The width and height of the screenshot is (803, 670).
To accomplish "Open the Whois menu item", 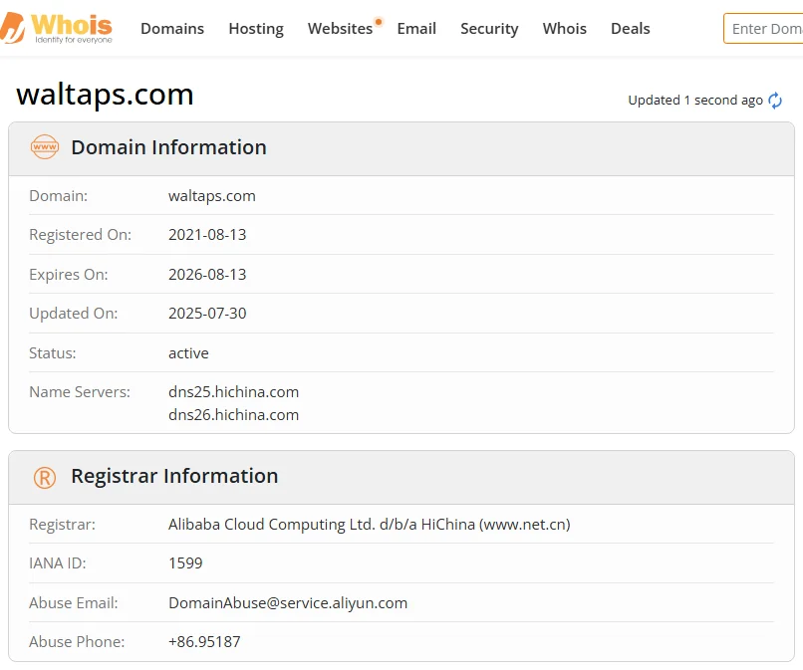I will tap(564, 29).
